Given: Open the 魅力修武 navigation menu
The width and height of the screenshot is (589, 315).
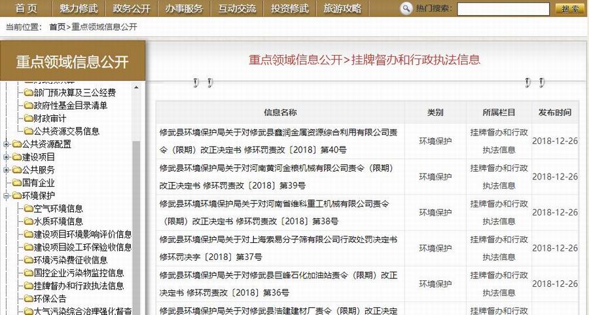Looking at the screenshot, I should [79, 9].
